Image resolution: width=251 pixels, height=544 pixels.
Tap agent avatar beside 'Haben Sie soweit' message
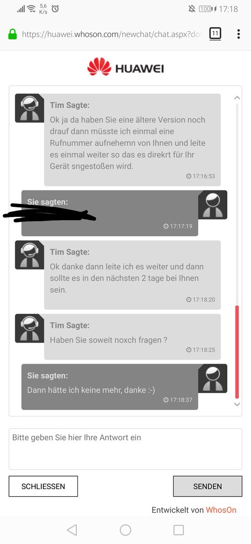[30, 328]
